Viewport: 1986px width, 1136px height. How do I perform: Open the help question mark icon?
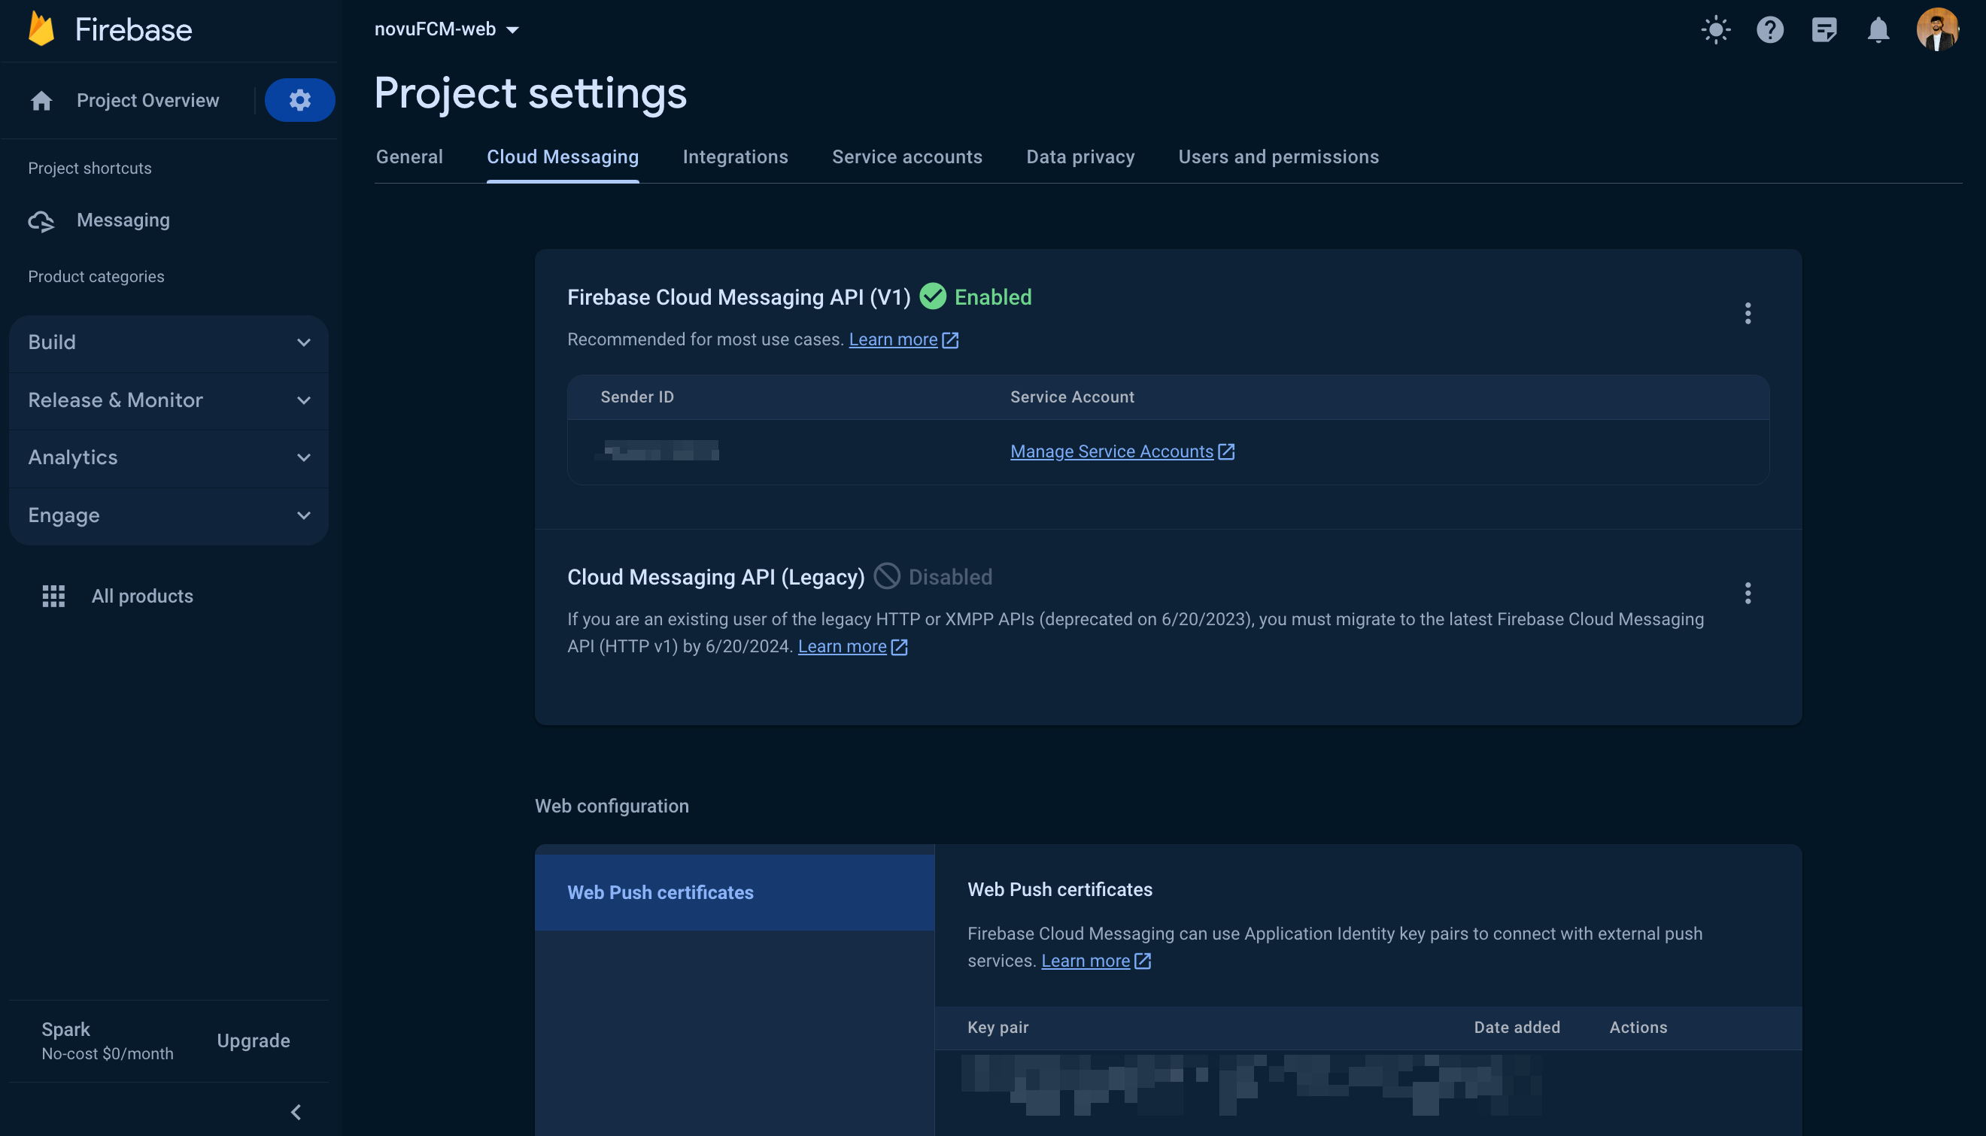tap(1769, 29)
